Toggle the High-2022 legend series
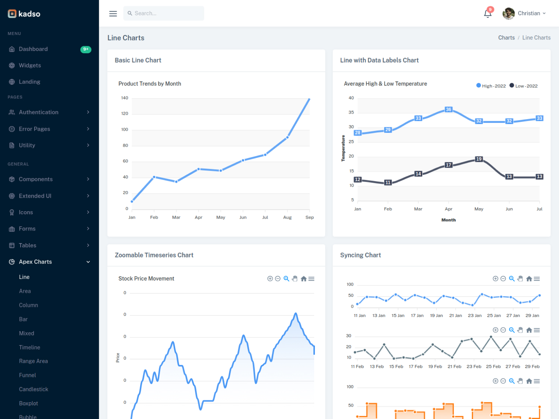This screenshot has width=559, height=419. click(491, 86)
